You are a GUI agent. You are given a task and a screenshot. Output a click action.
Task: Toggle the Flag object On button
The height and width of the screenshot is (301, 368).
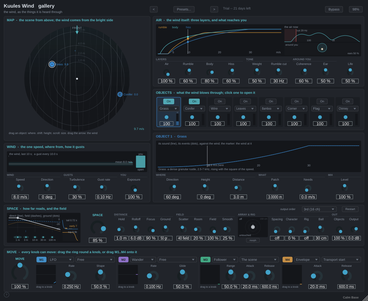point(322,101)
